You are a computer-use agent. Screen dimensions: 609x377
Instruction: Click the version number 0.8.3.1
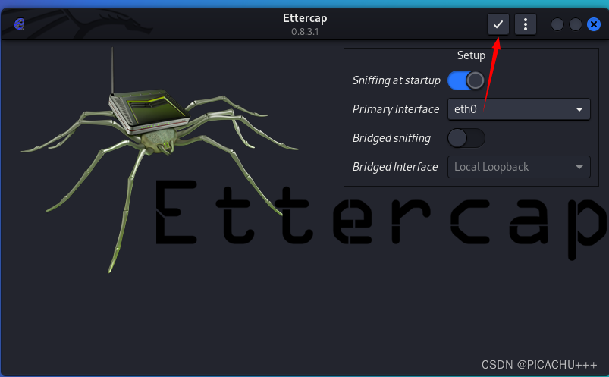(304, 32)
